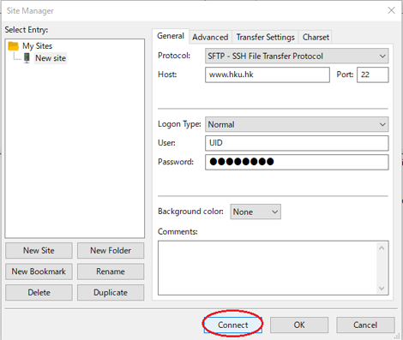Select the New site entry
Screen dimensions: 403x340
[51, 58]
